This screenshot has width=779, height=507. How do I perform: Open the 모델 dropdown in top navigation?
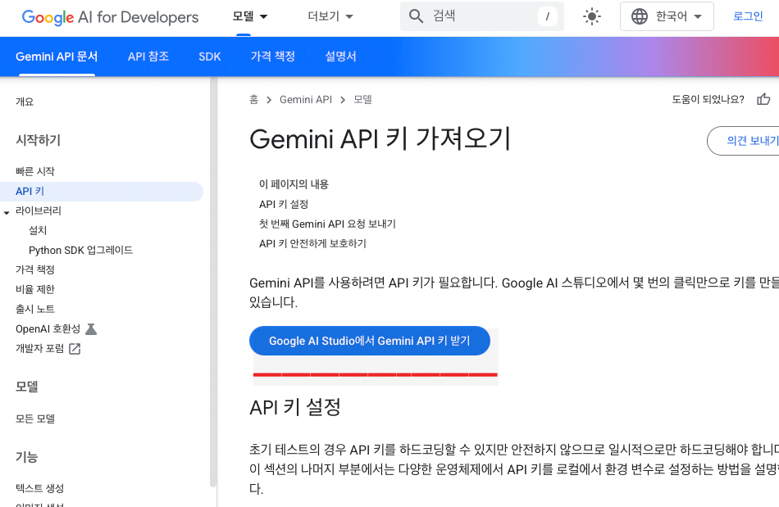[250, 16]
